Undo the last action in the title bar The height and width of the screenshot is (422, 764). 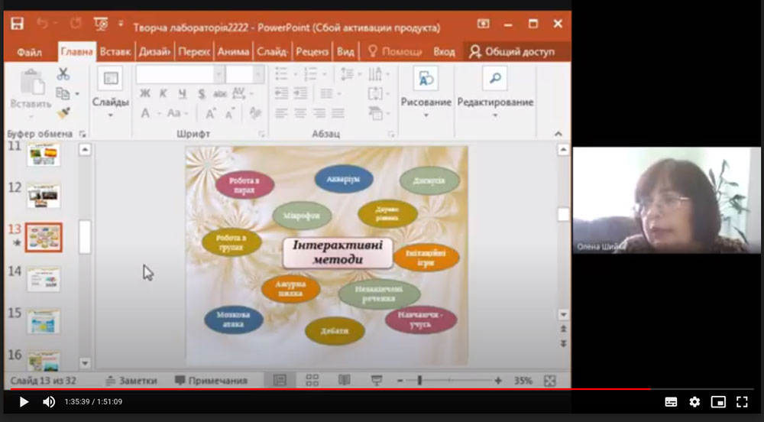[x=42, y=24]
